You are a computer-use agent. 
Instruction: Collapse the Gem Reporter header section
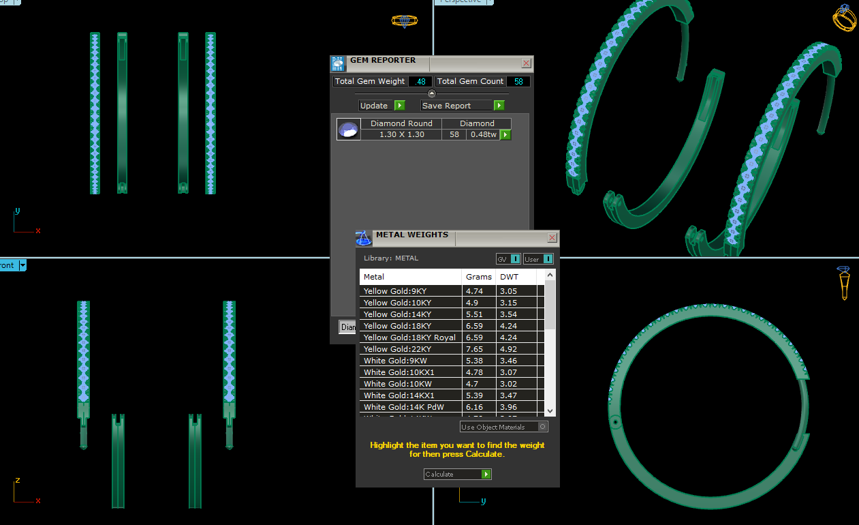(x=431, y=93)
